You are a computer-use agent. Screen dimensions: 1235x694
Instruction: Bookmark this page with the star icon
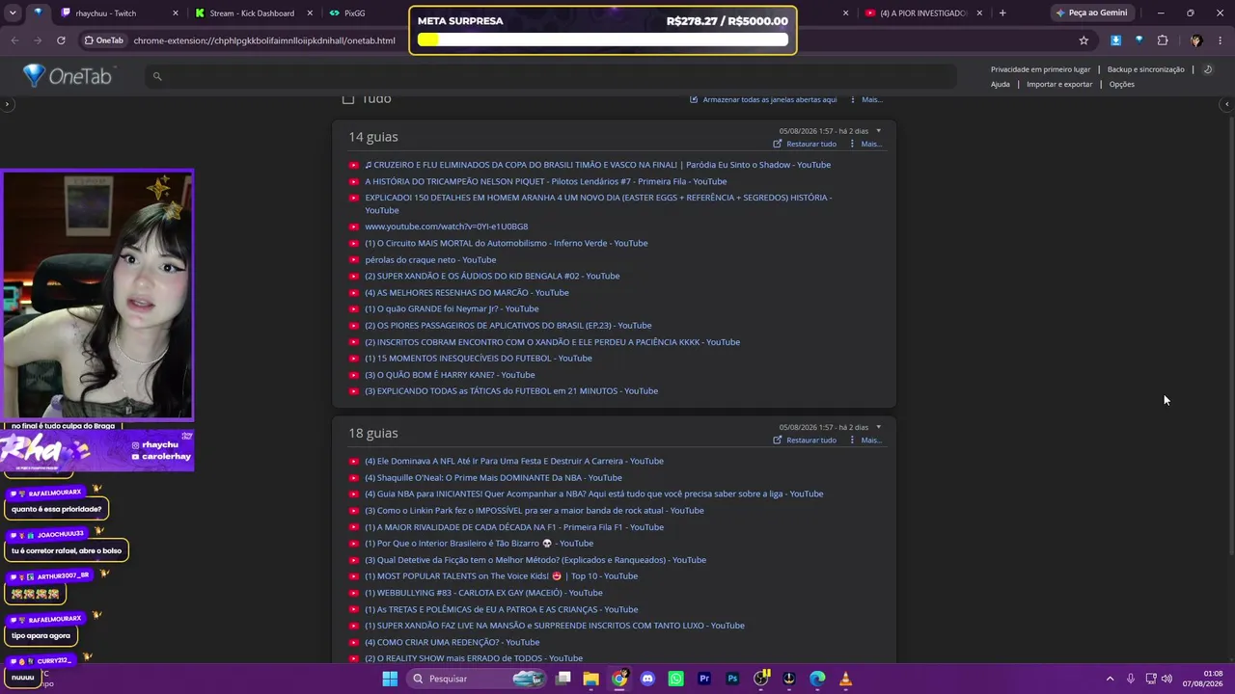pos(1084,40)
